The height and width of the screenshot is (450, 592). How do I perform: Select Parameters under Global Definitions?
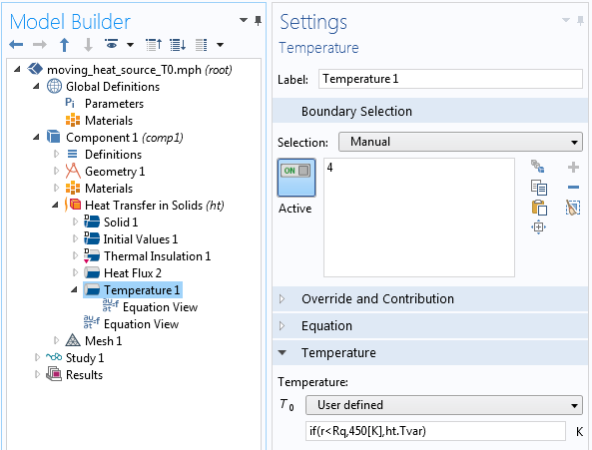[114, 104]
